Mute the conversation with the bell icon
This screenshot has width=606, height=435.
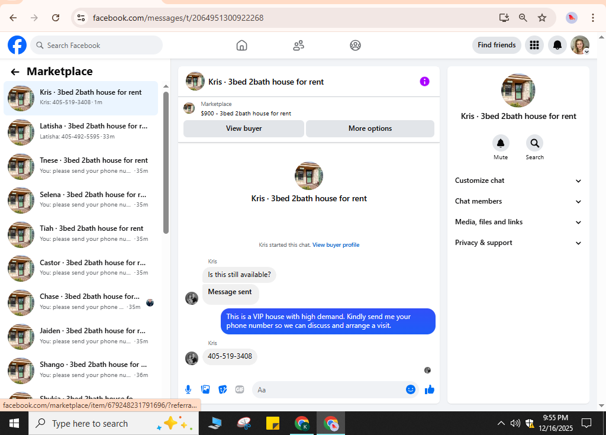point(501,143)
